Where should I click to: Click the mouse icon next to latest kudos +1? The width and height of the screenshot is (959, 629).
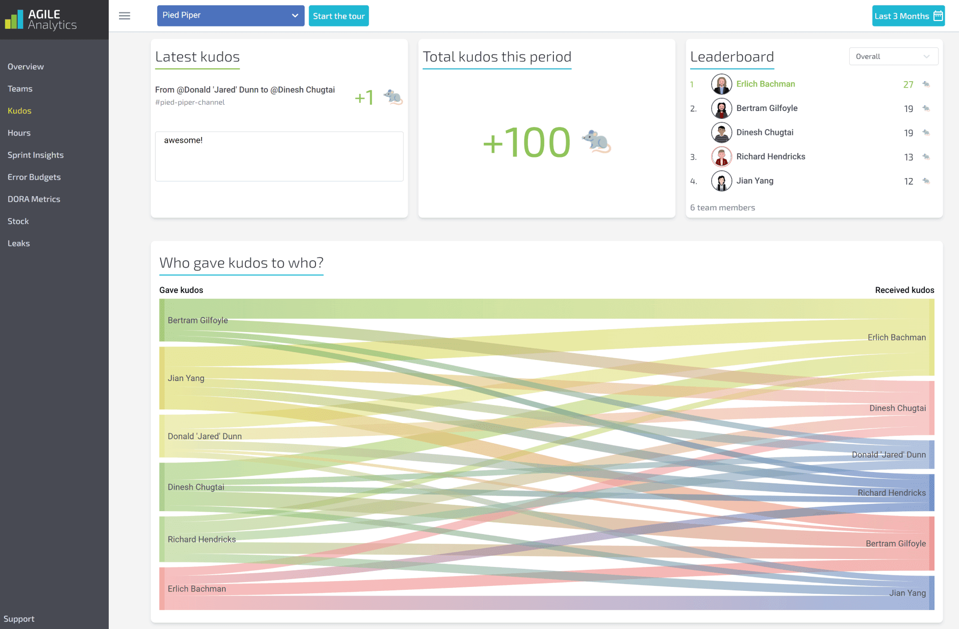click(x=393, y=97)
